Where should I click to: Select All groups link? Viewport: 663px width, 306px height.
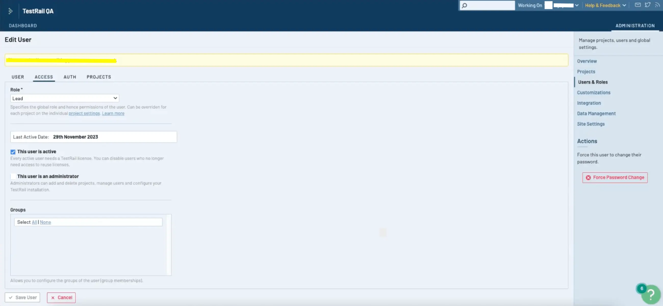click(x=34, y=222)
